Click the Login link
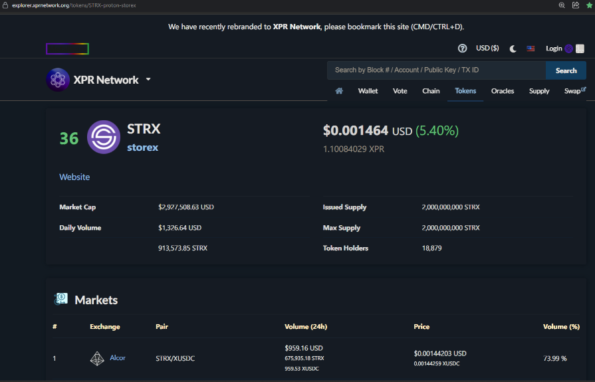 pyautogui.click(x=554, y=48)
